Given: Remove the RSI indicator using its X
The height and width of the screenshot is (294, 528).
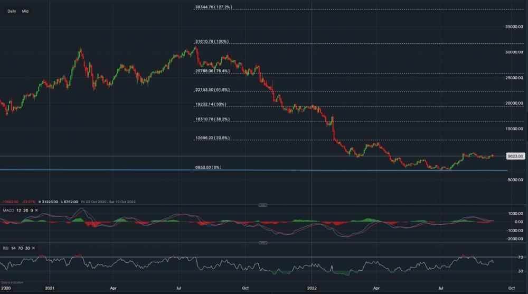Looking at the screenshot, I should tap(34, 247).
